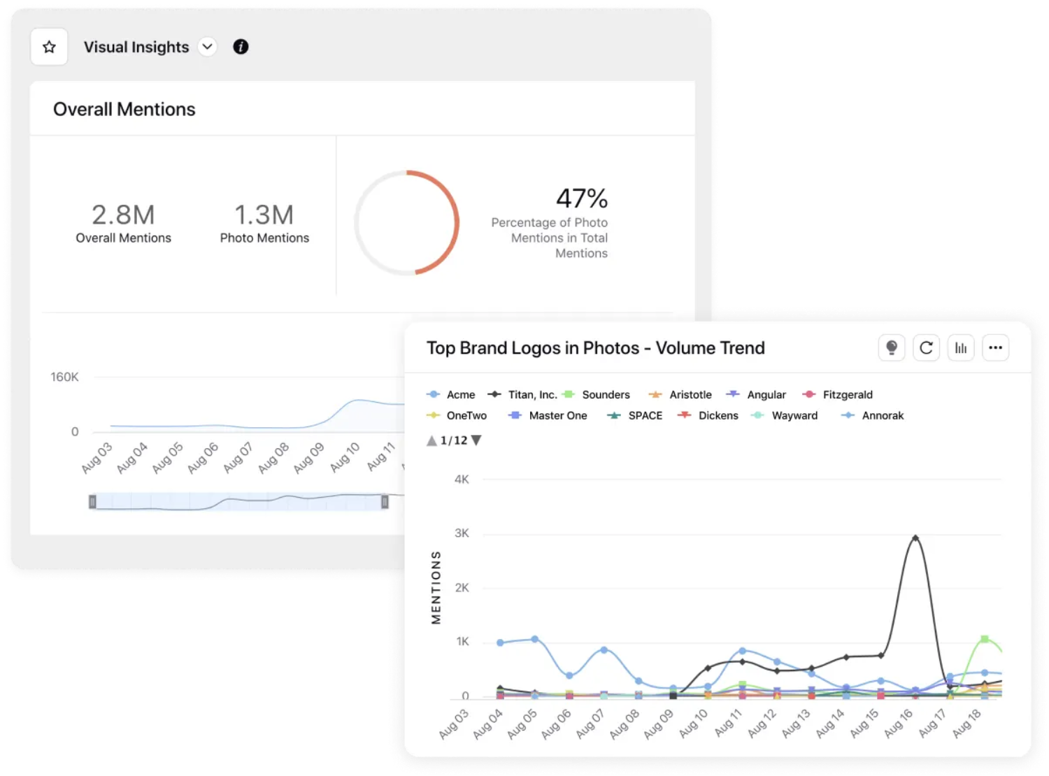This screenshot has width=1049, height=776.
Task: Select the 1.3M Photo Mentions figure
Action: [x=264, y=215]
